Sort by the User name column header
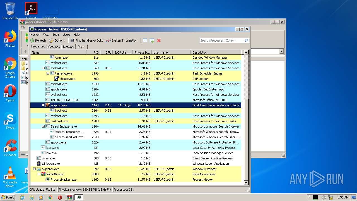Screen dimensions: 357x201 [x=171, y=52]
